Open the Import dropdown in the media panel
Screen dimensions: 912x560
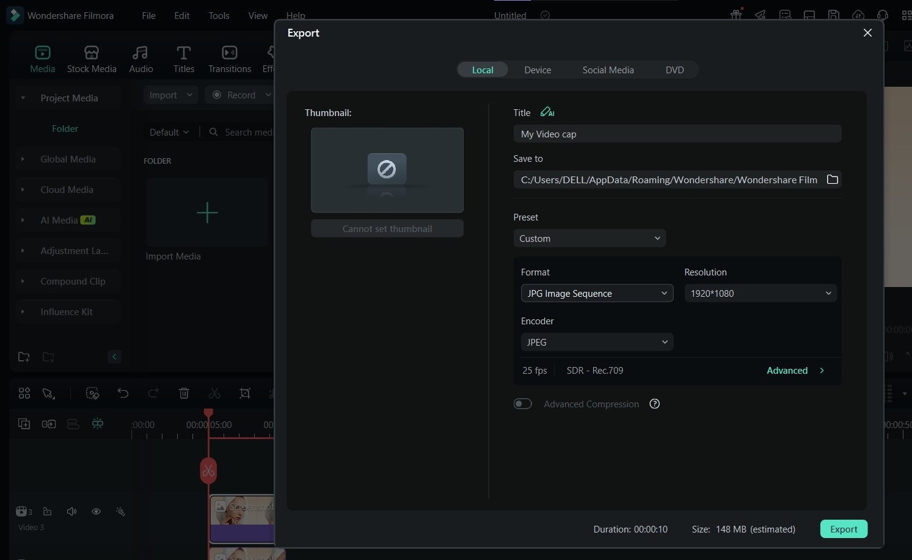(x=170, y=95)
